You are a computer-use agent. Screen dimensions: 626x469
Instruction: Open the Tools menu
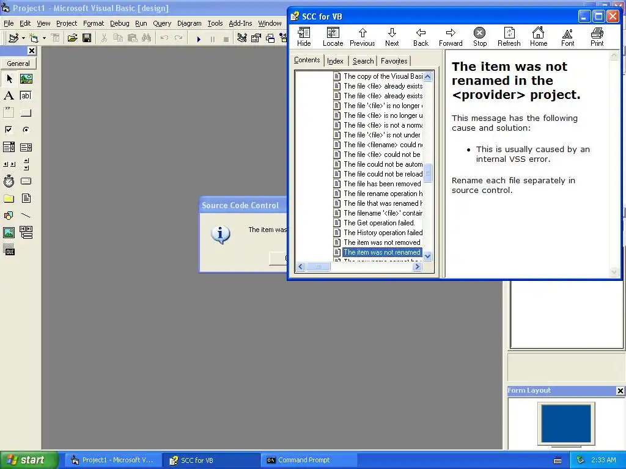coord(215,23)
